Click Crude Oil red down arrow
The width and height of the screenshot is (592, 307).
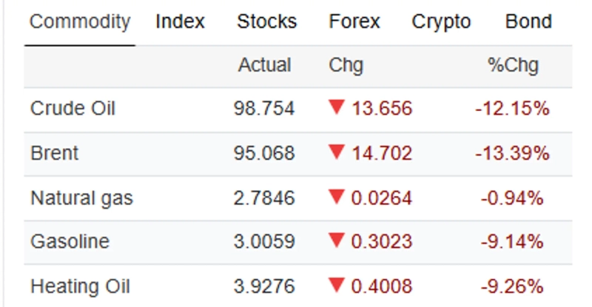[x=337, y=109]
